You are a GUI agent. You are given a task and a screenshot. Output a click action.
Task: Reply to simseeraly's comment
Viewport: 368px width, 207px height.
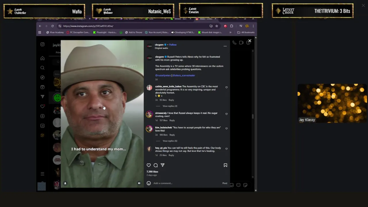pos(172,120)
